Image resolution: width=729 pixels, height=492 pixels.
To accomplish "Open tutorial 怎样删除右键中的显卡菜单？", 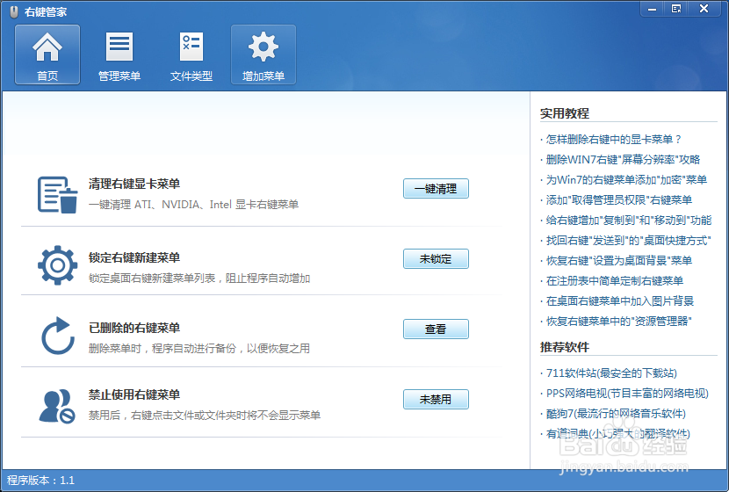I will tap(613, 139).
